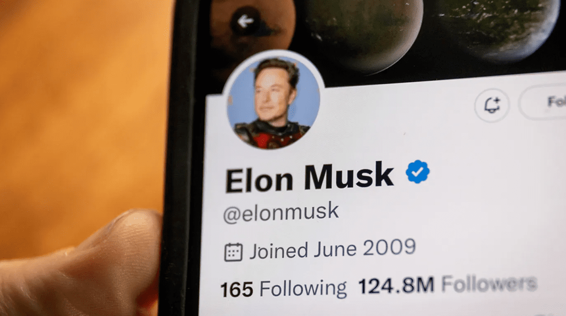Click the Following label
The width and height of the screenshot is (566, 316).
(302, 288)
